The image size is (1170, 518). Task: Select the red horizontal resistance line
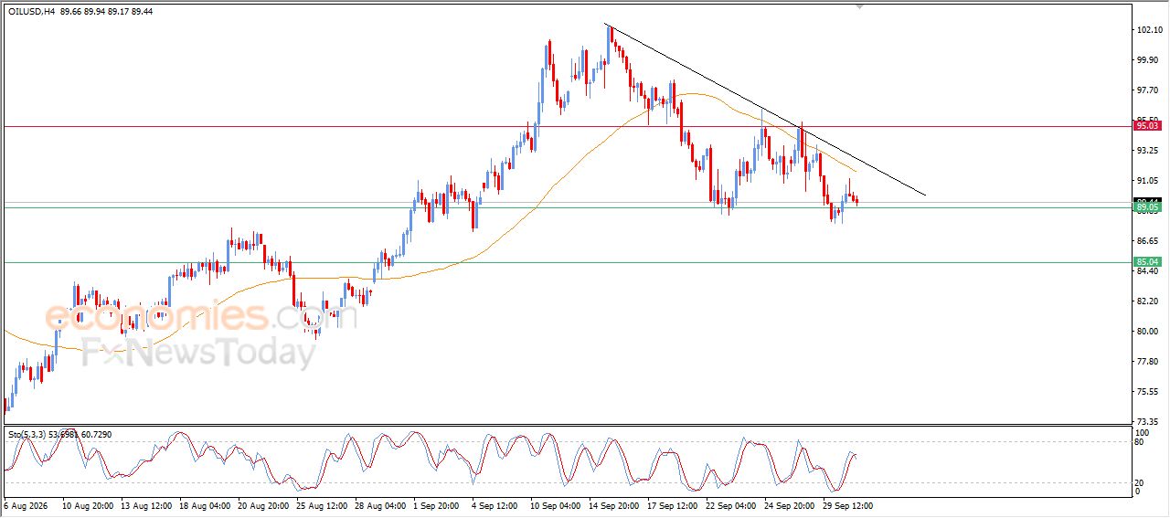pyautogui.click(x=567, y=126)
